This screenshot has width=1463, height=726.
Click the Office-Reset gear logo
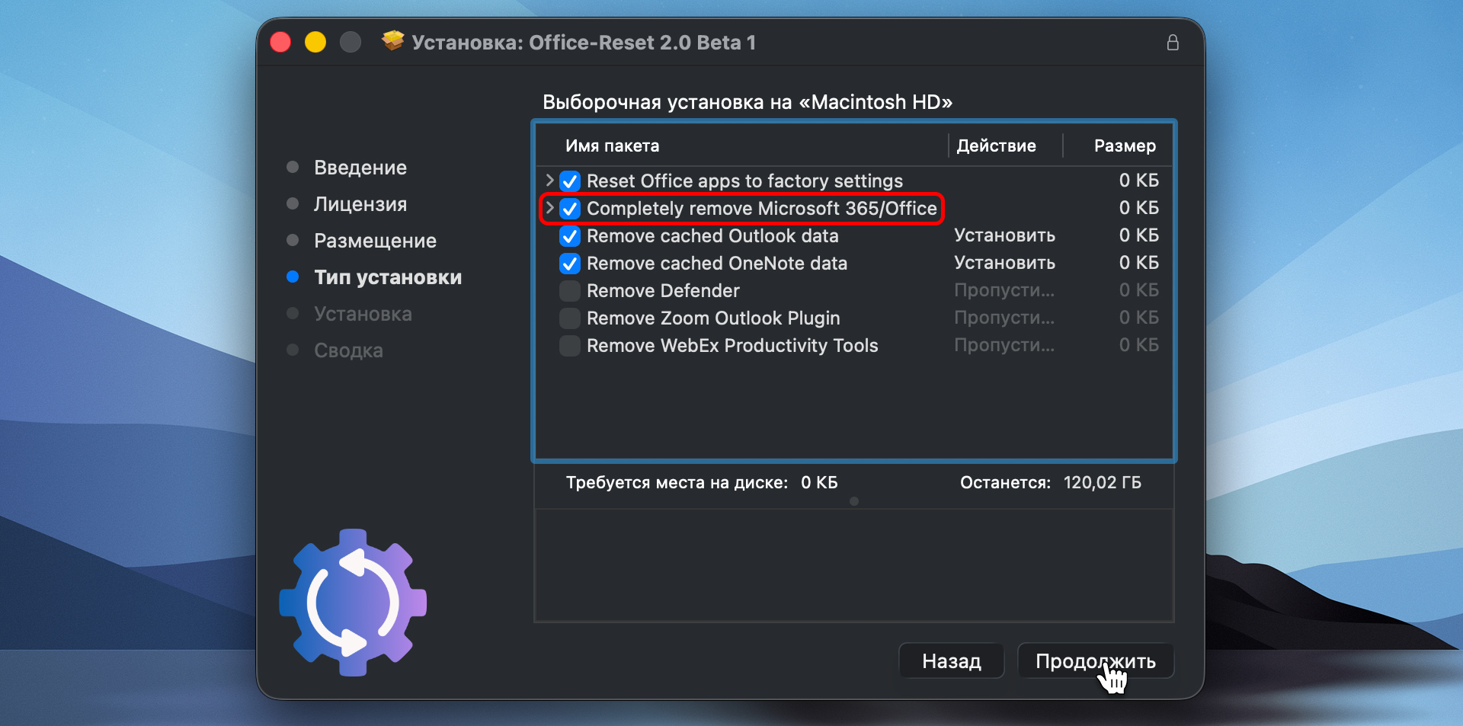click(x=353, y=603)
